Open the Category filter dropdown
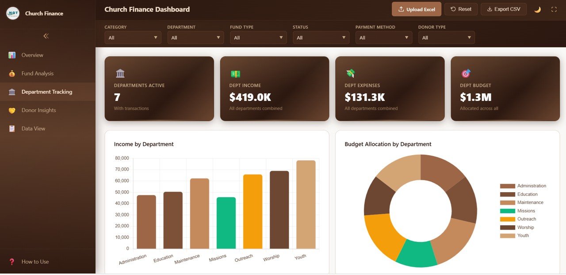Viewport: 566px width, 275px height. click(x=133, y=37)
